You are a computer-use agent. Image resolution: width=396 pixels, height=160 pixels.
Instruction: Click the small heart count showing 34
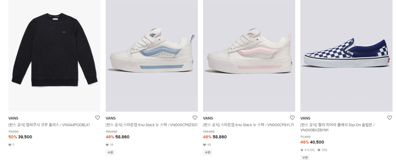click(x=110, y=145)
